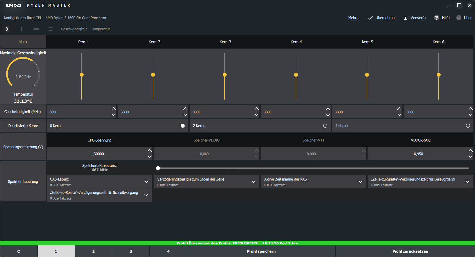475x257 pixels.
Task: Click the Kern 5 speed slider handle
Action: (x=367, y=75)
